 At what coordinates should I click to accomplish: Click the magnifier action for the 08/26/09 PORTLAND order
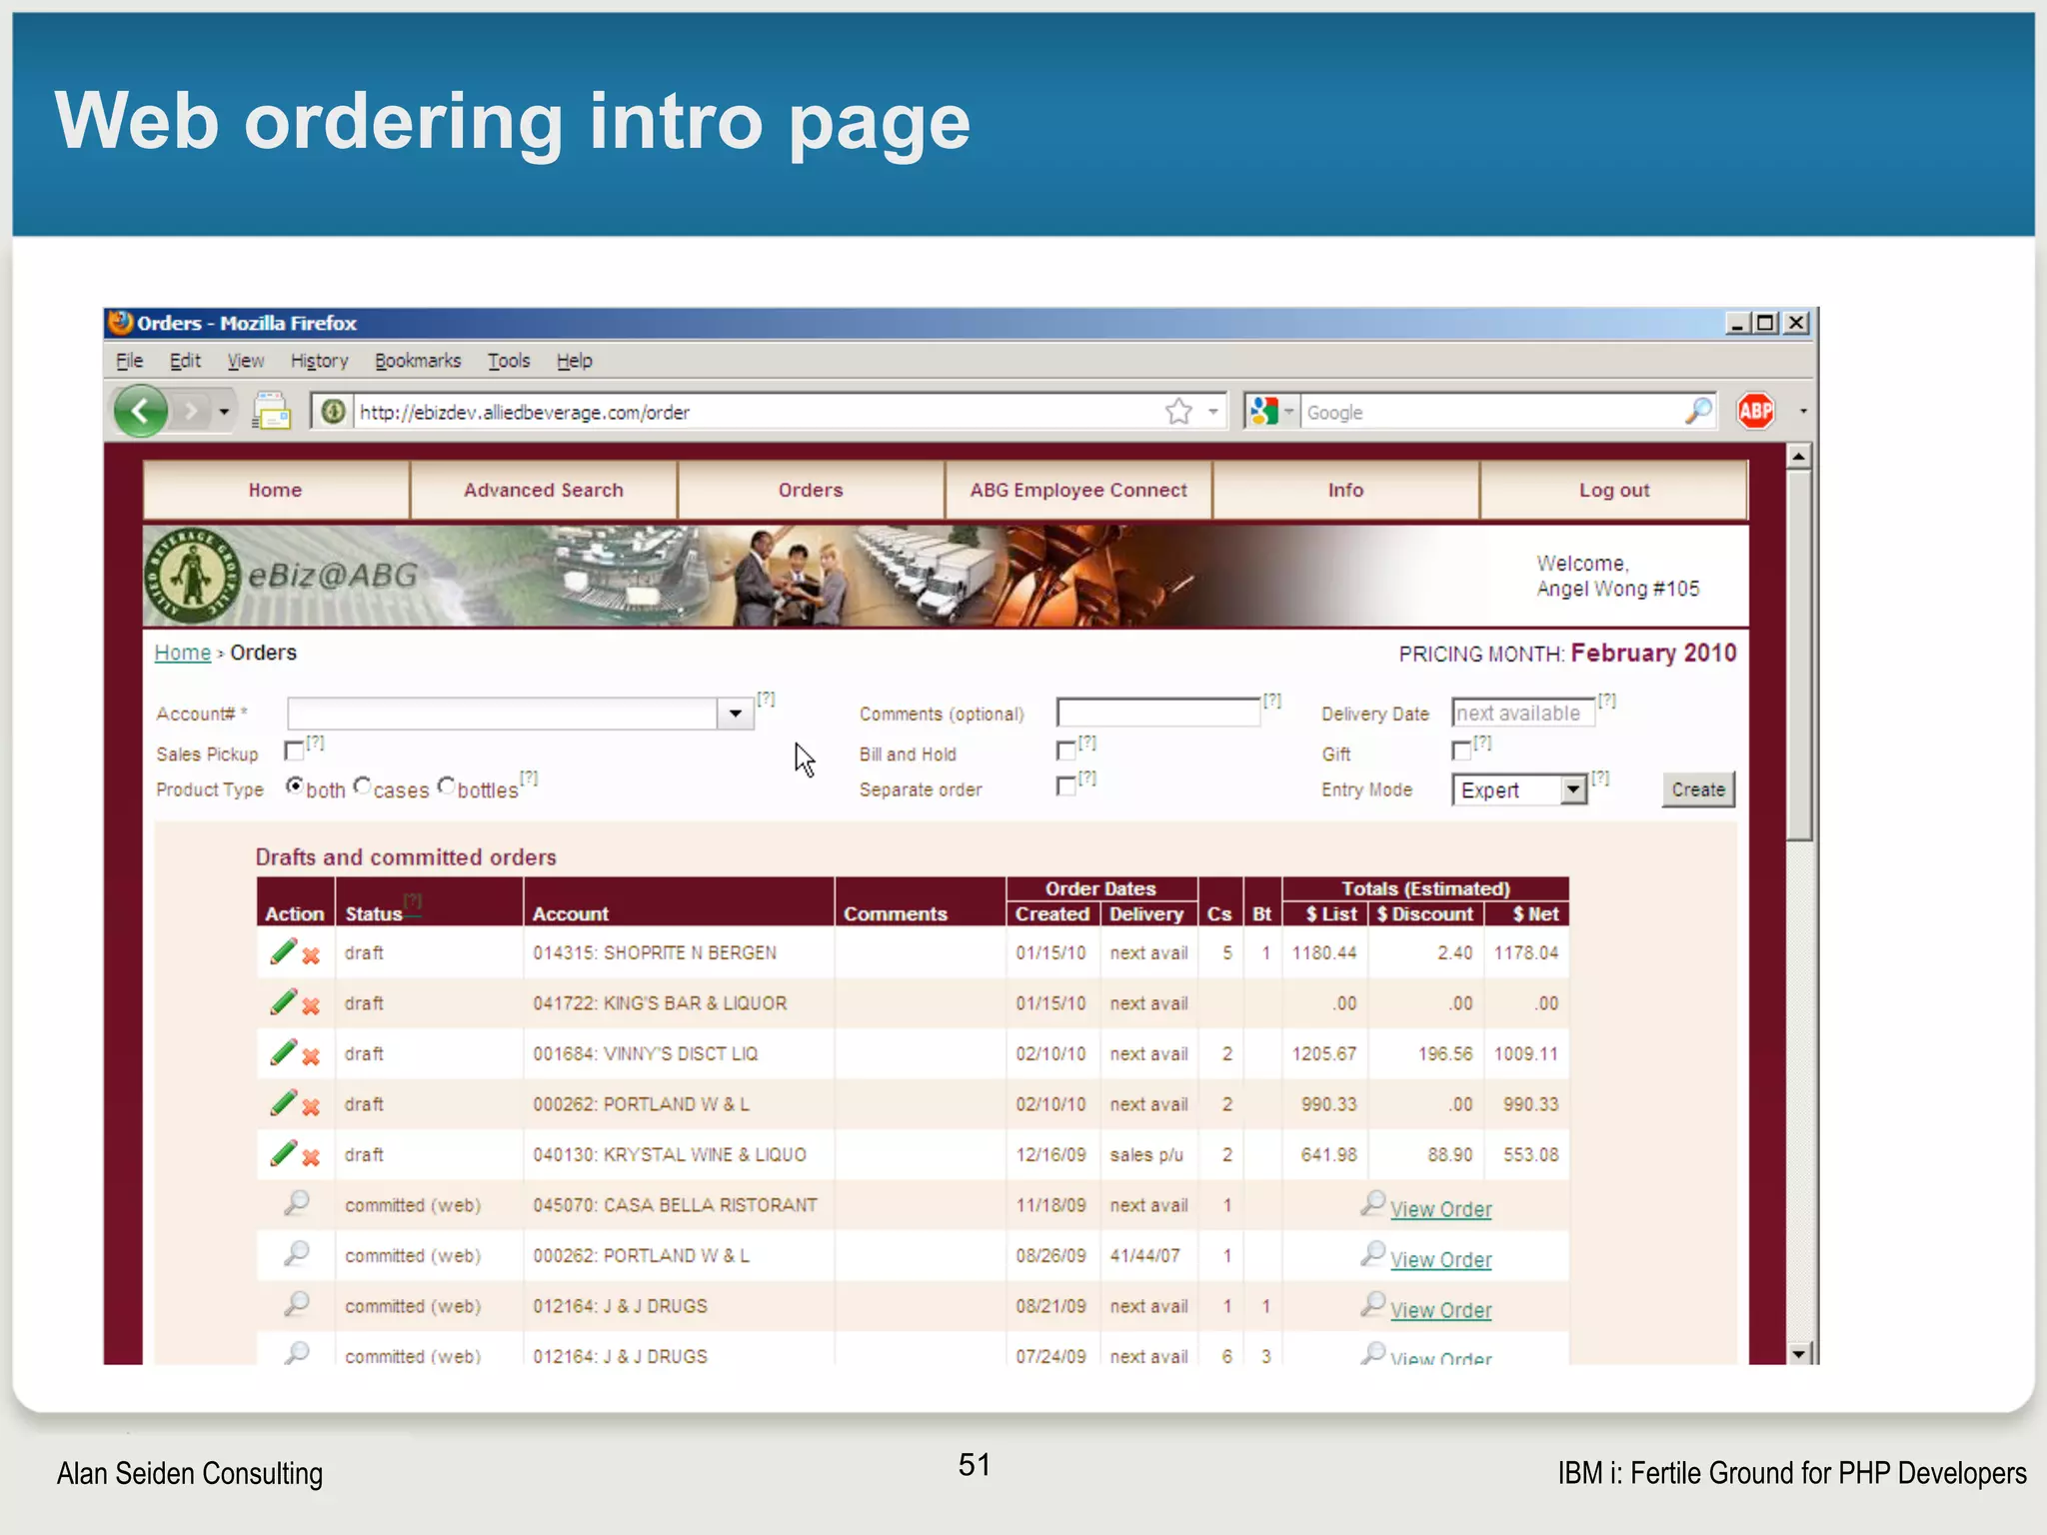[x=297, y=1253]
